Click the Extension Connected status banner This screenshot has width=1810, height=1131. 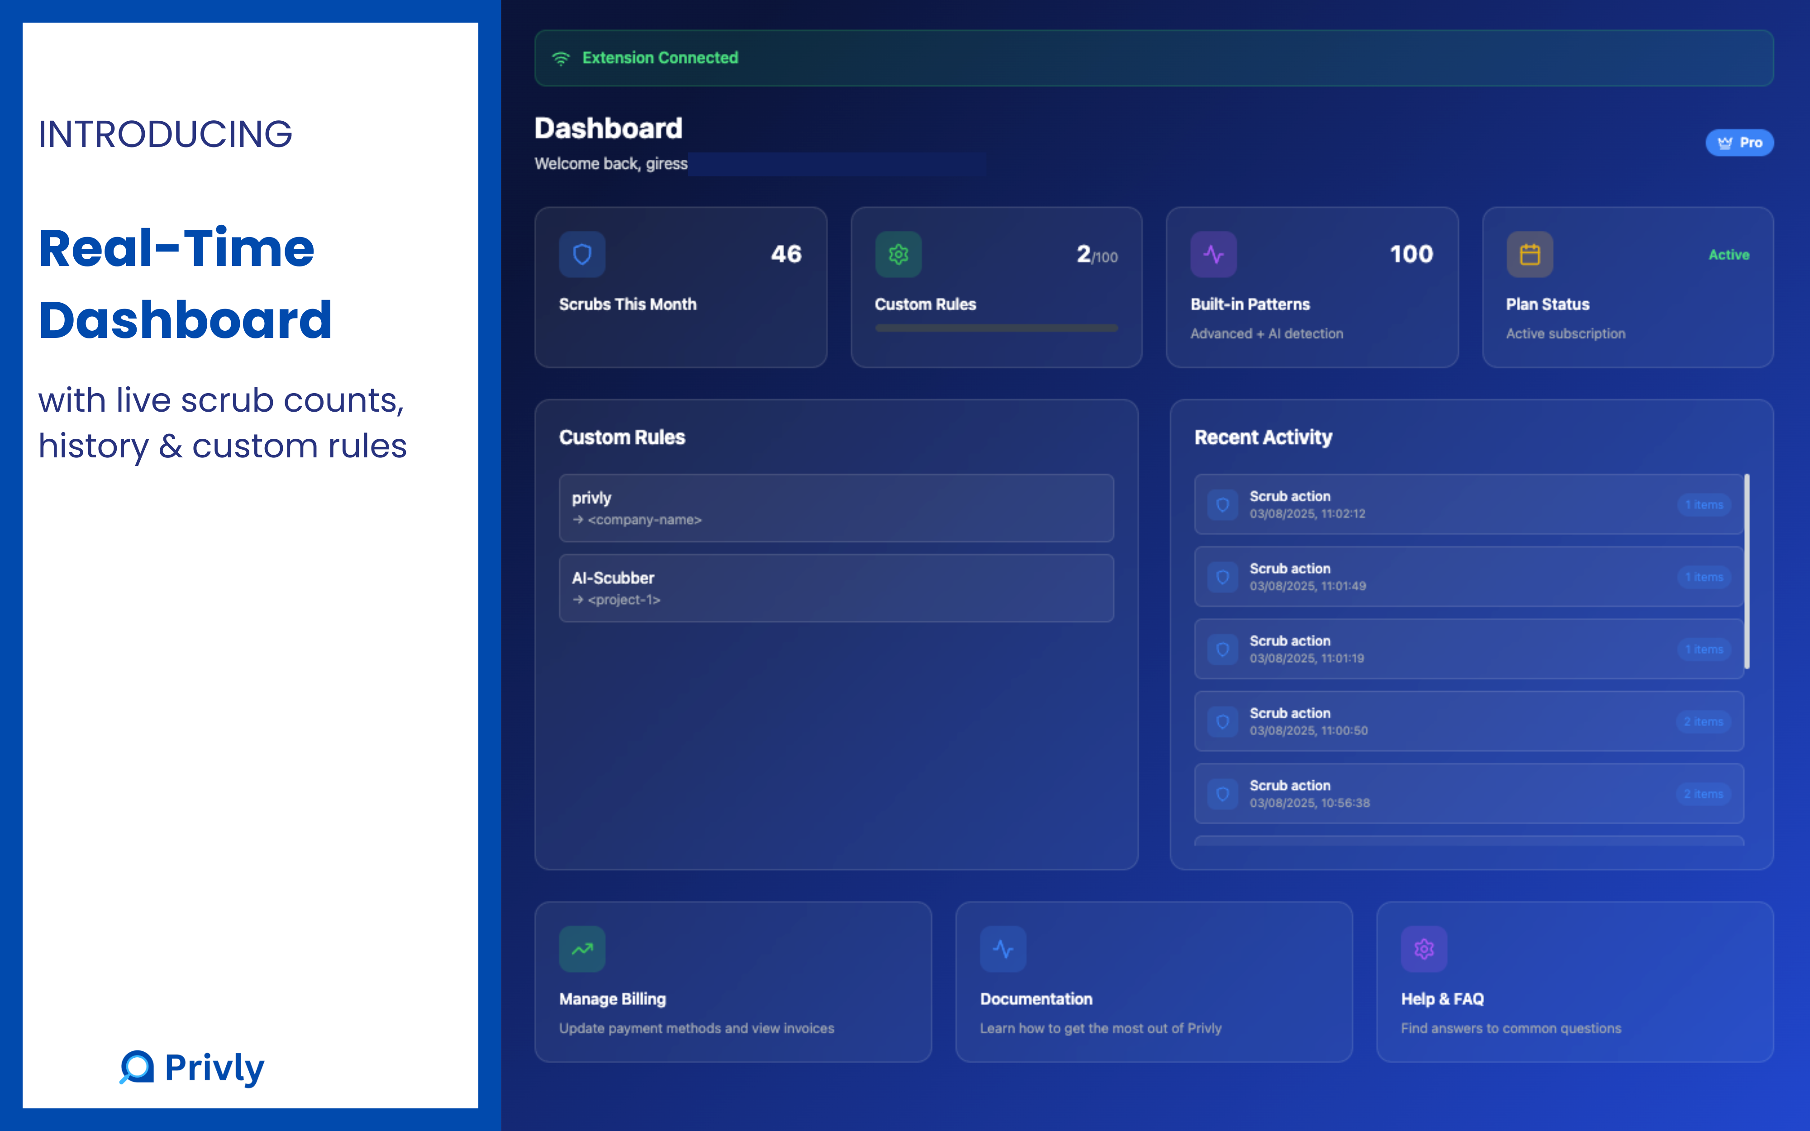pyautogui.click(x=1154, y=58)
